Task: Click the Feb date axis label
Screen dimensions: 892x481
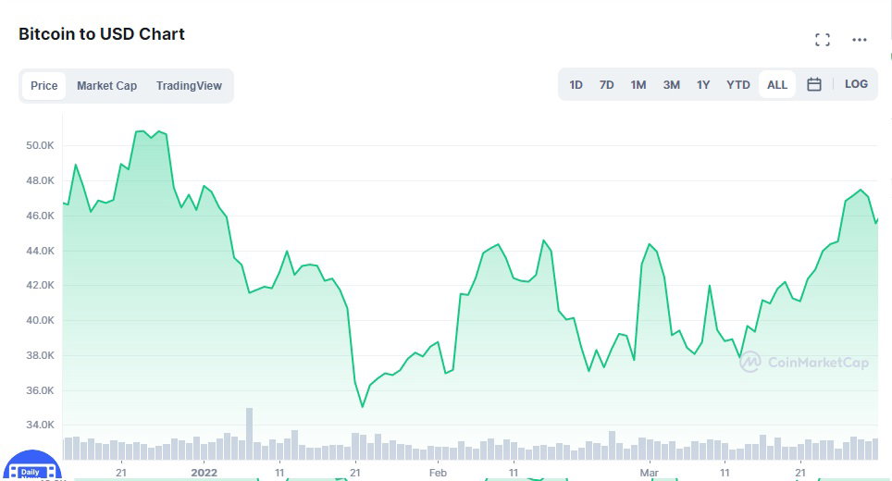Action: (x=438, y=473)
